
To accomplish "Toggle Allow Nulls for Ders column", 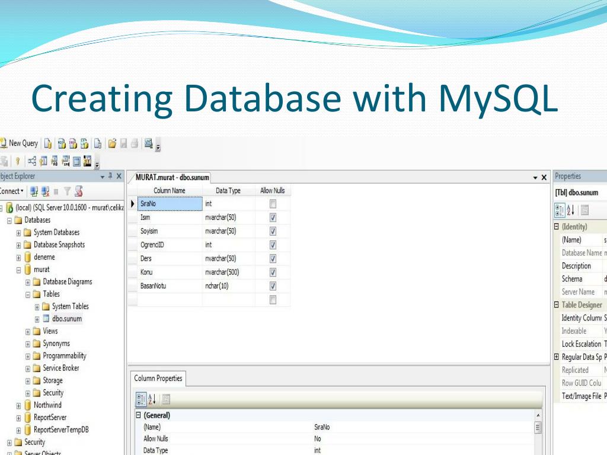I will [x=273, y=258].
